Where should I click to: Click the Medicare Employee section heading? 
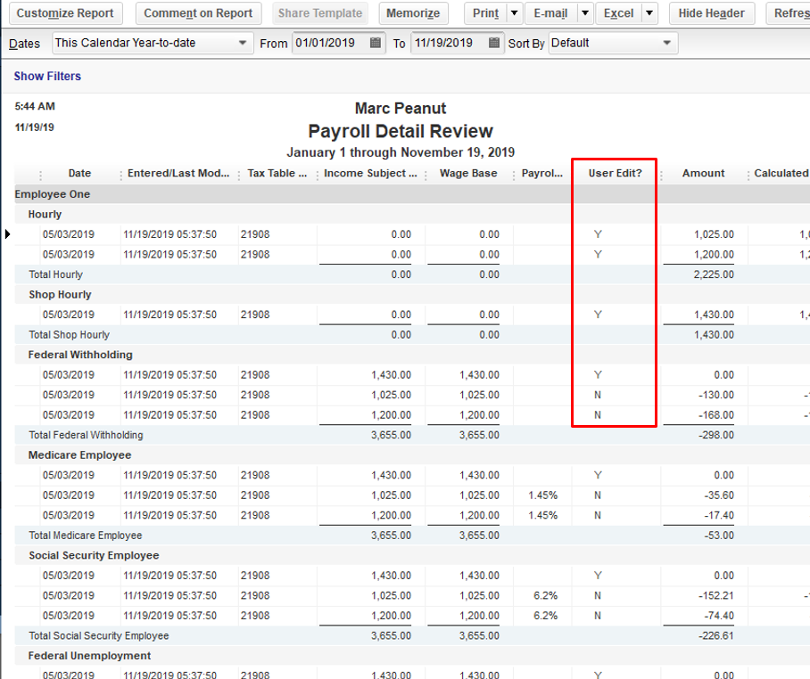tap(79, 455)
